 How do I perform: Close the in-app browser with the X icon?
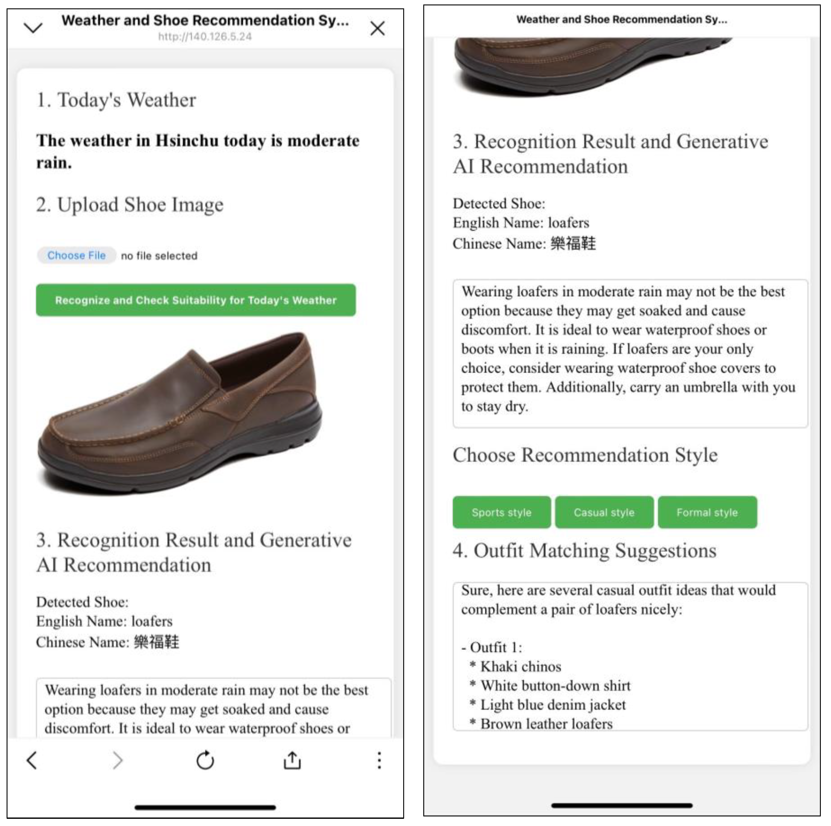tap(377, 28)
